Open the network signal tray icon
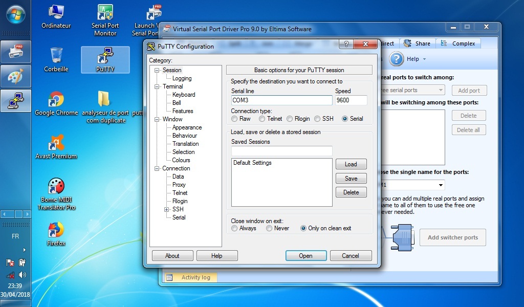Screen dimensions: 524x307 (x=10, y=275)
